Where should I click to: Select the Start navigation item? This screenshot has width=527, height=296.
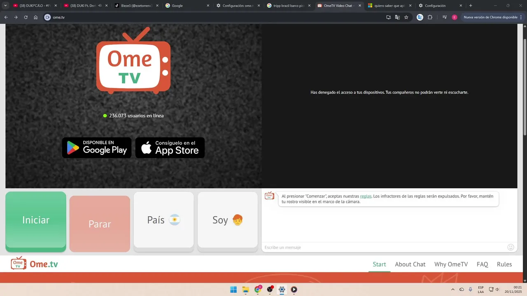pyautogui.click(x=379, y=264)
